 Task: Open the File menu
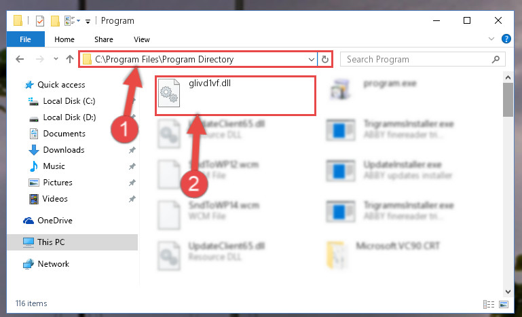click(25, 39)
